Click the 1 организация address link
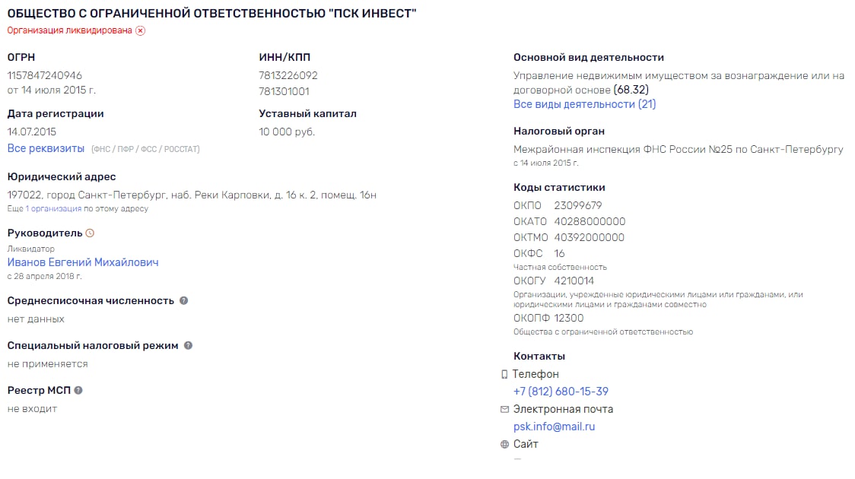 [x=53, y=209]
